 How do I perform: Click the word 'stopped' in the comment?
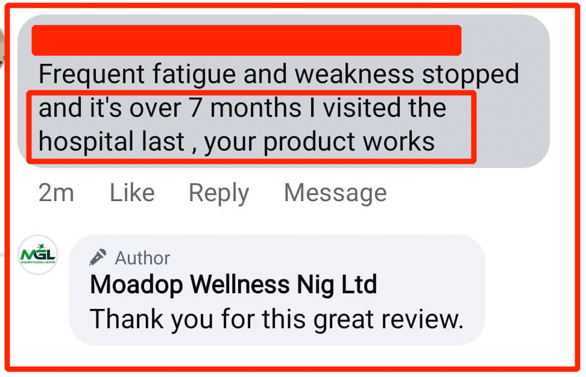pyautogui.click(x=470, y=75)
